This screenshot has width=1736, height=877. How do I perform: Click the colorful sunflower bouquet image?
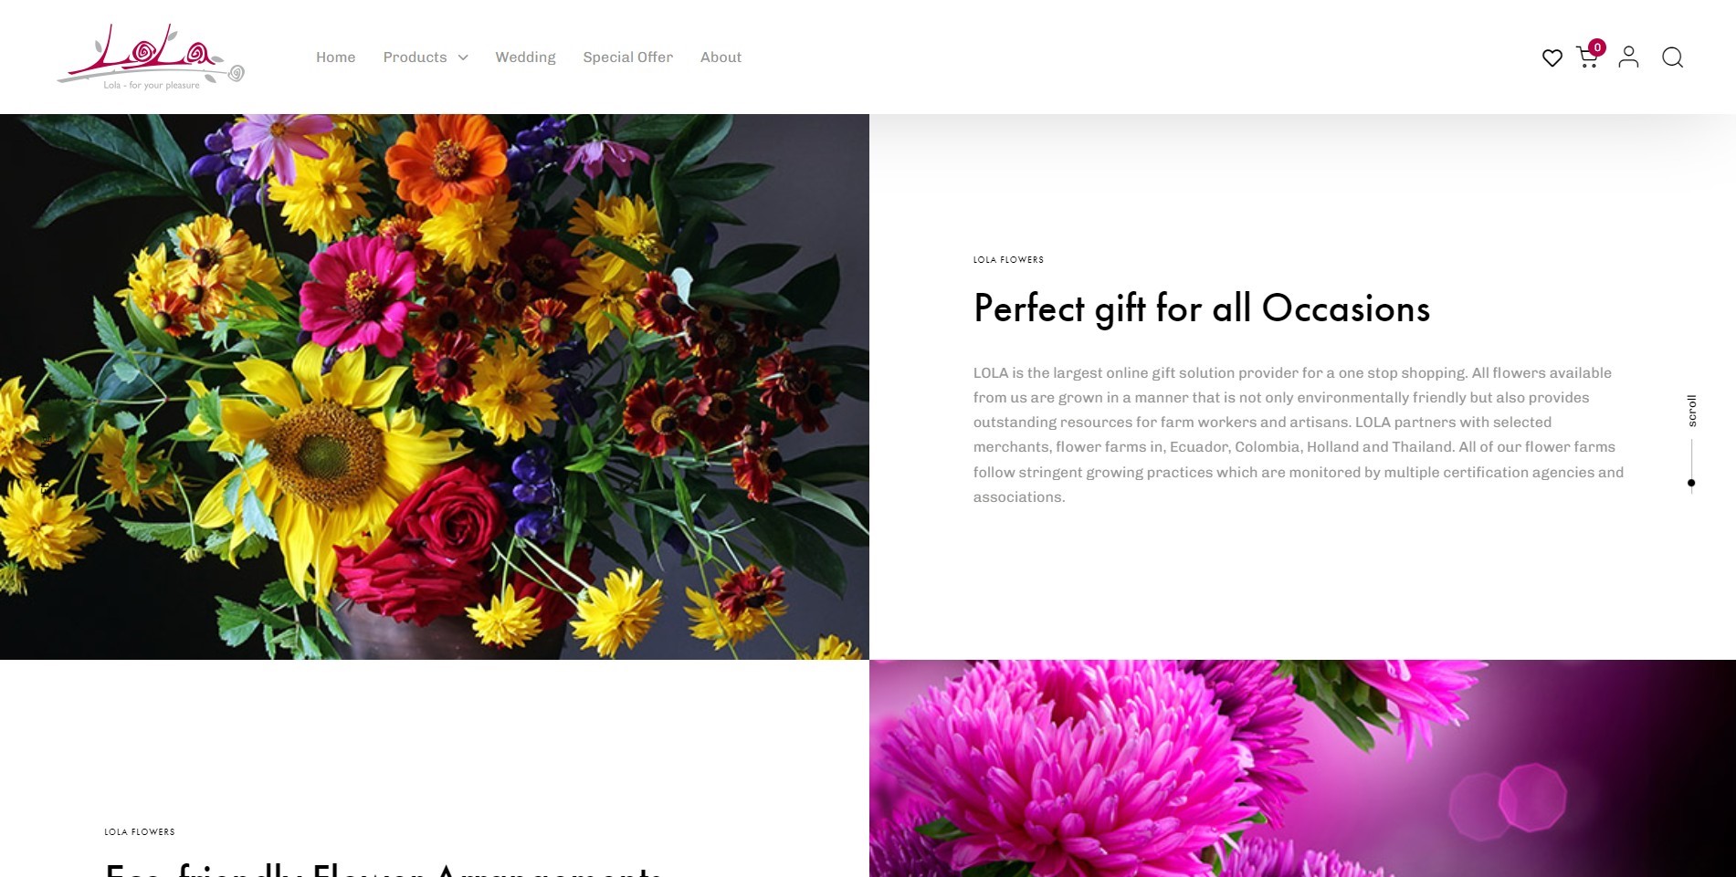click(x=435, y=387)
